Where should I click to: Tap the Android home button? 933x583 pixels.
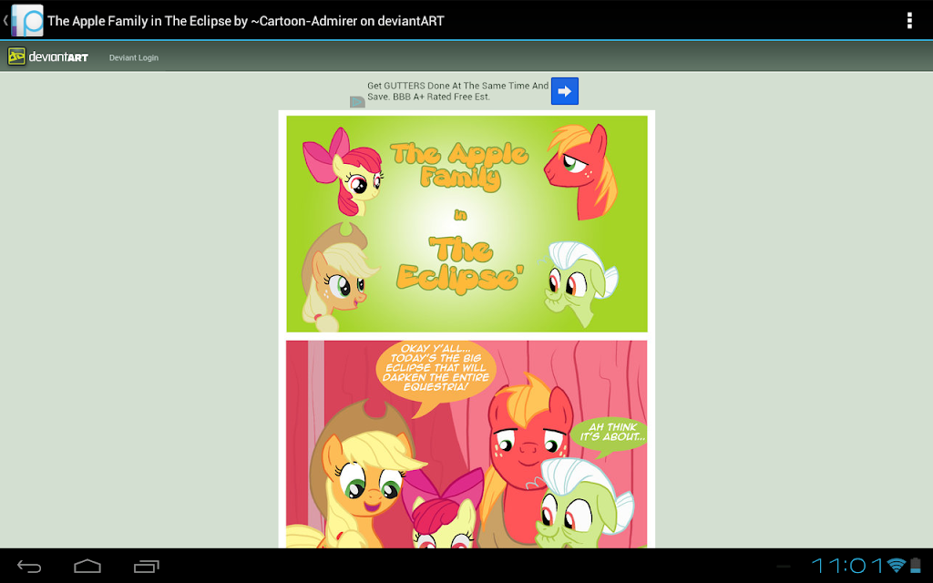click(87, 566)
